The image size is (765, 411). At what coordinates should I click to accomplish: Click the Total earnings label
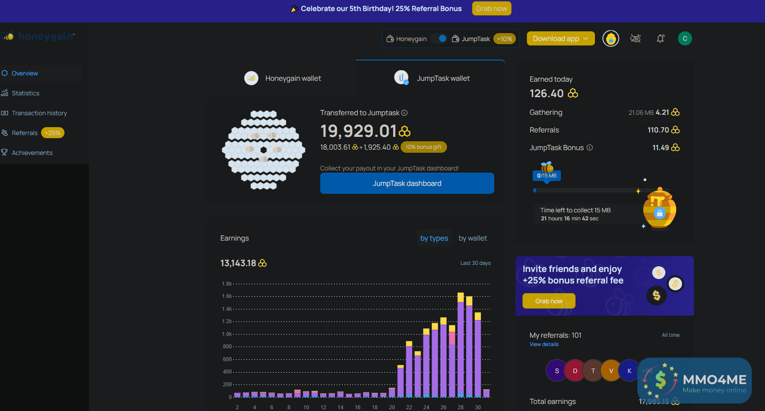553,402
